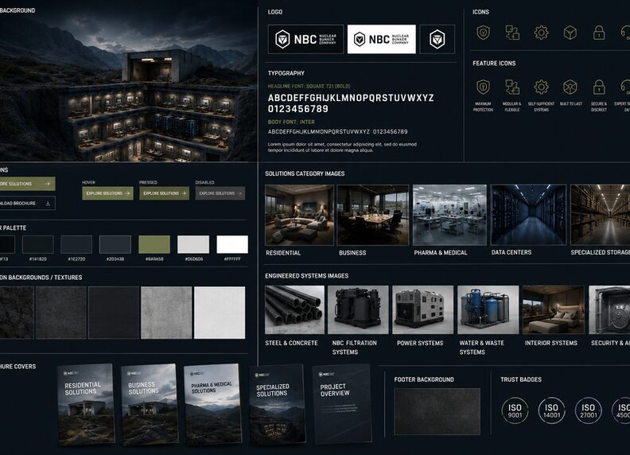Click the download arrow icon beside Download Brochure
The width and height of the screenshot is (630, 455).
pos(48,204)
